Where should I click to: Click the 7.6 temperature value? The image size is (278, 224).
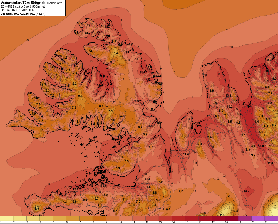pyautogui.click(x=36, y=98)
